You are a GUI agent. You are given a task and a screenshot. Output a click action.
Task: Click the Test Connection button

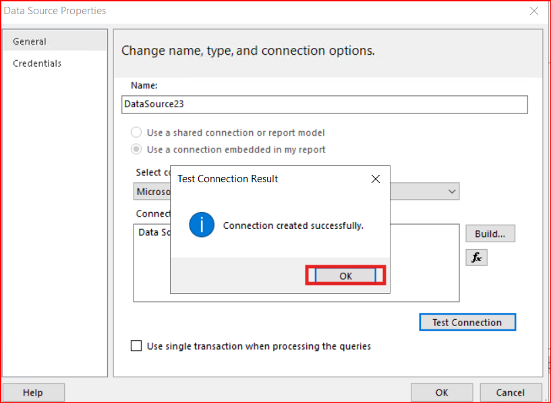(467, 322)
